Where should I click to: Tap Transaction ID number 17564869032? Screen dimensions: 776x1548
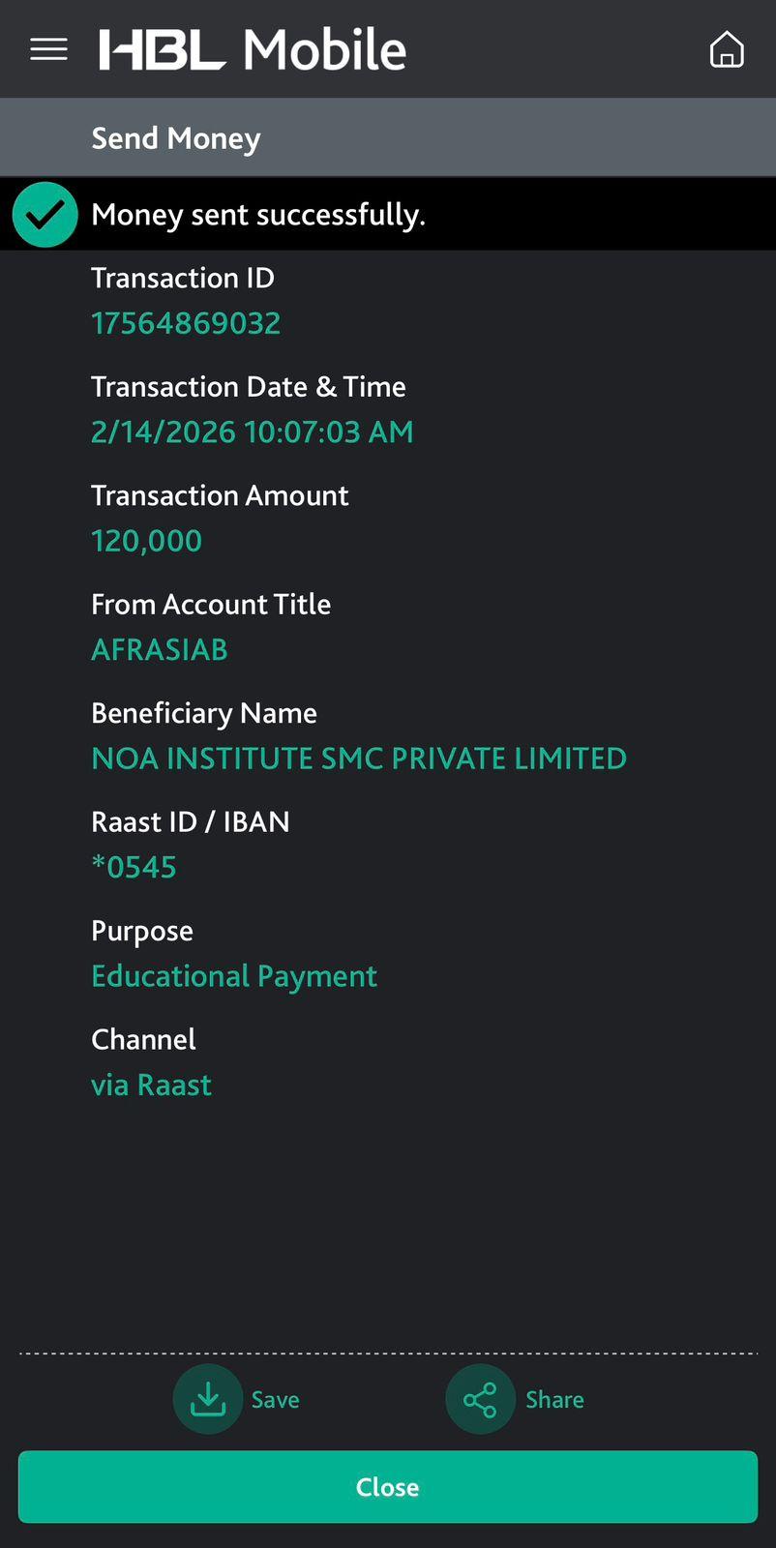click(x=186, y=323)
